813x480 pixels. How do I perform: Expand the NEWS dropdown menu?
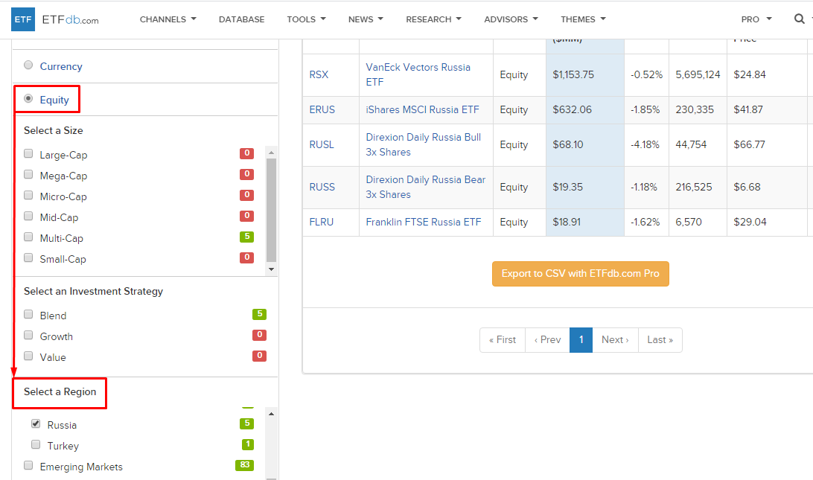366,19
